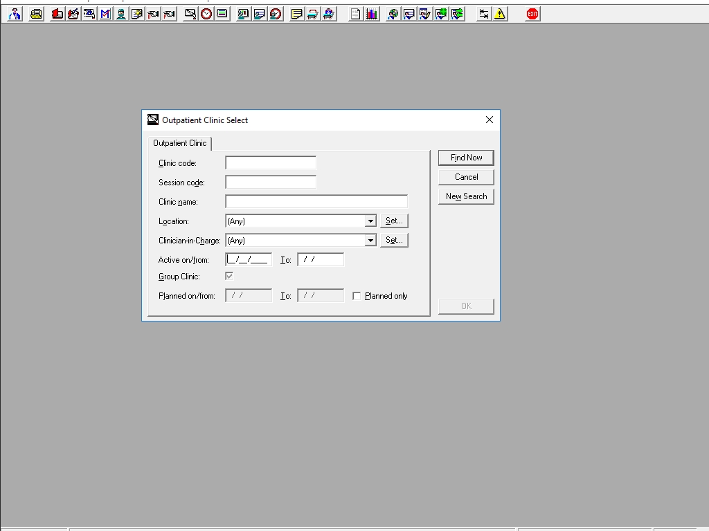
Task: Click the colored striped list icon
Action: [222, 14]
